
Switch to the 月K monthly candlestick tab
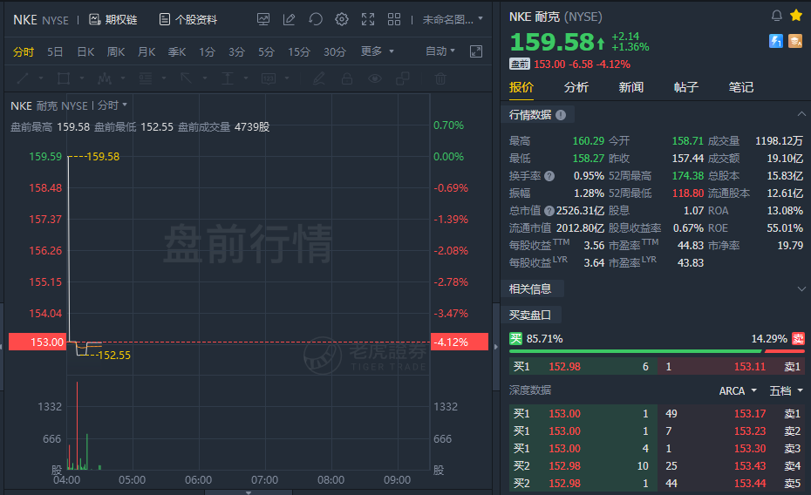click(x=147, y=51)
